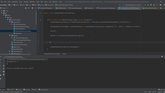Clear console with the trash icon
This screenshot has height=93, width=165.
click(4, 75)
